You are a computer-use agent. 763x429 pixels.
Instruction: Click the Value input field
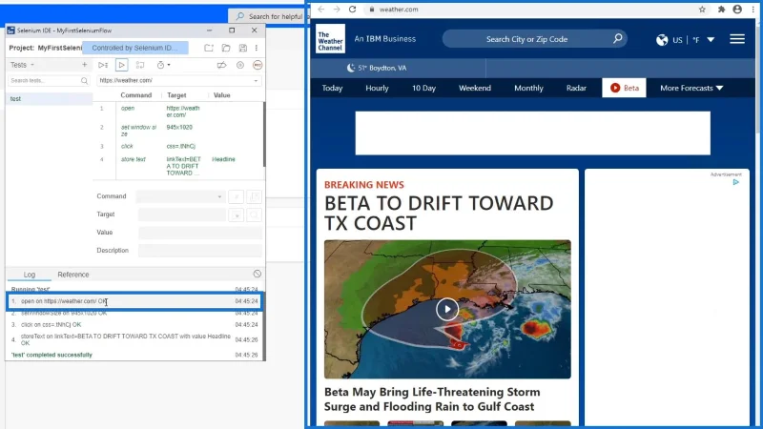pos(200,233)
